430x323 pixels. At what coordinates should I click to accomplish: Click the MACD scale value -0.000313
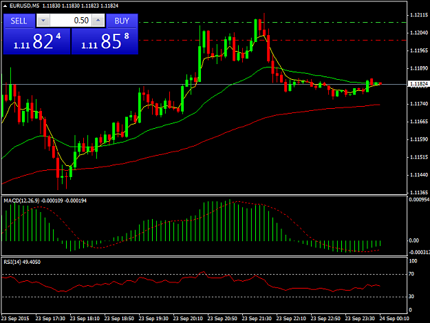click(419, 252)
